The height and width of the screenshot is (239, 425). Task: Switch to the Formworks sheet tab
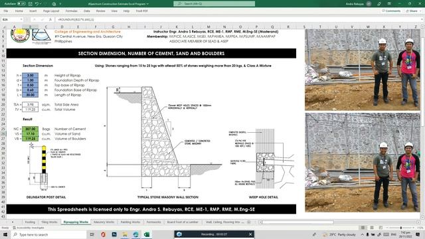point(153,222)
